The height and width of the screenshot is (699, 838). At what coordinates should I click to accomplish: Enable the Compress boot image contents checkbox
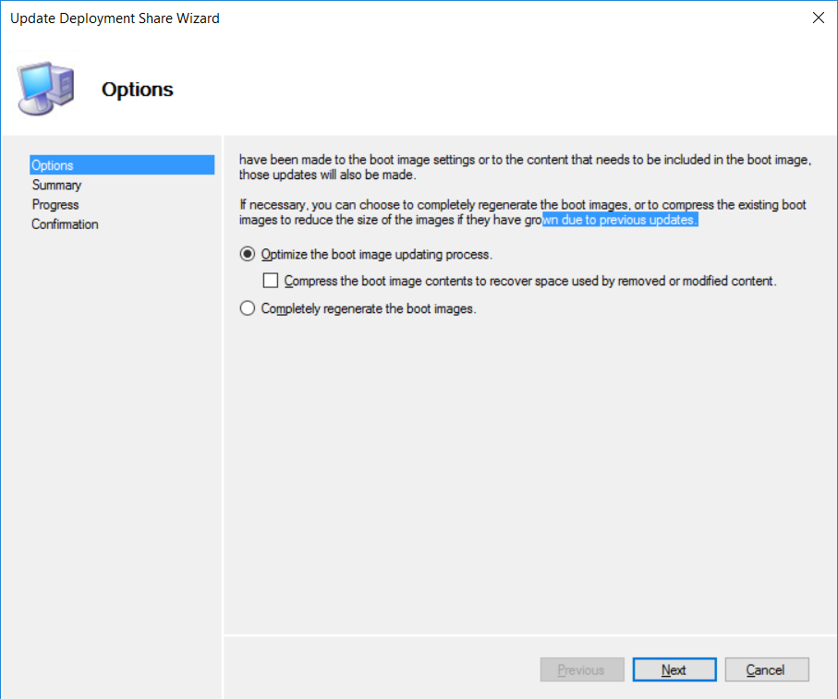pos(271,281)
